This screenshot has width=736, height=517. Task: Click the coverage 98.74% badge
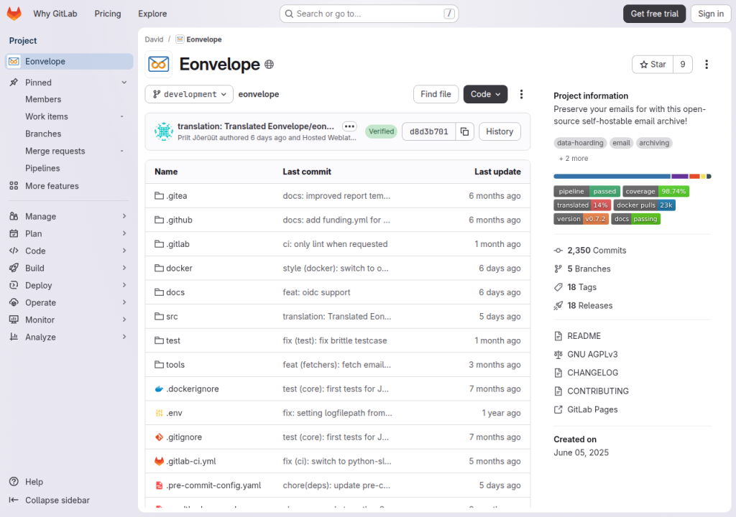pos(655,192)
